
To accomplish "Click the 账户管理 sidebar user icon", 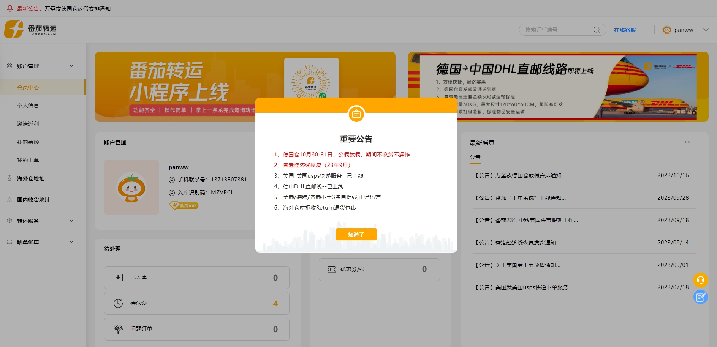I will click(9, 66).
